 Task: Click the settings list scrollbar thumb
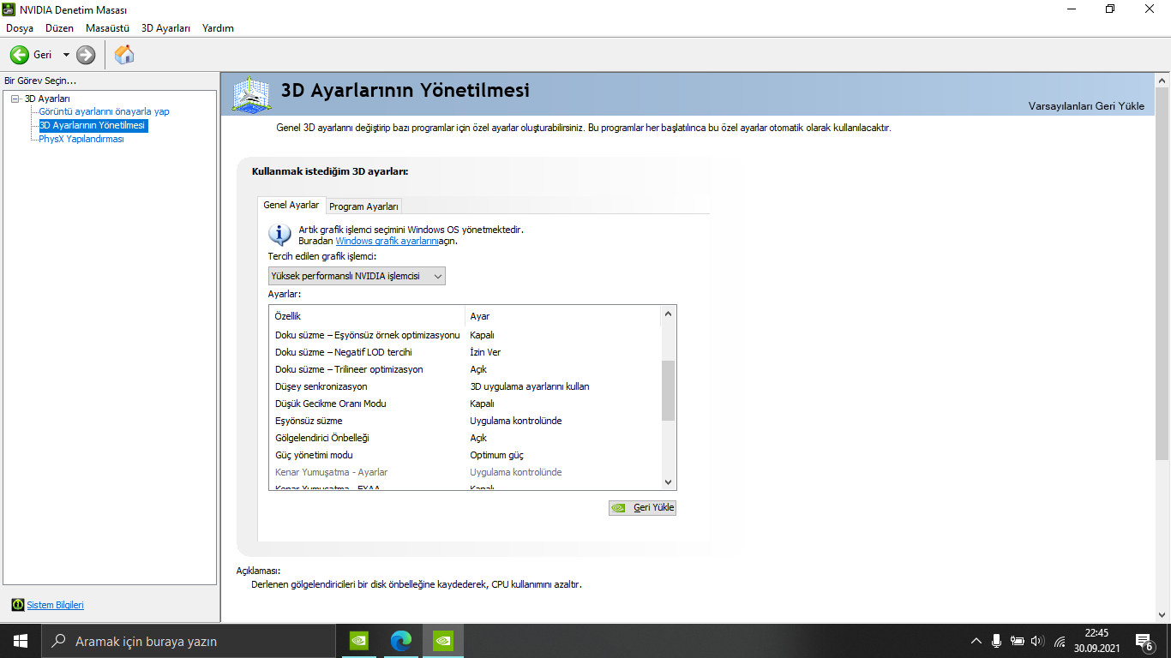pos(669,391)
